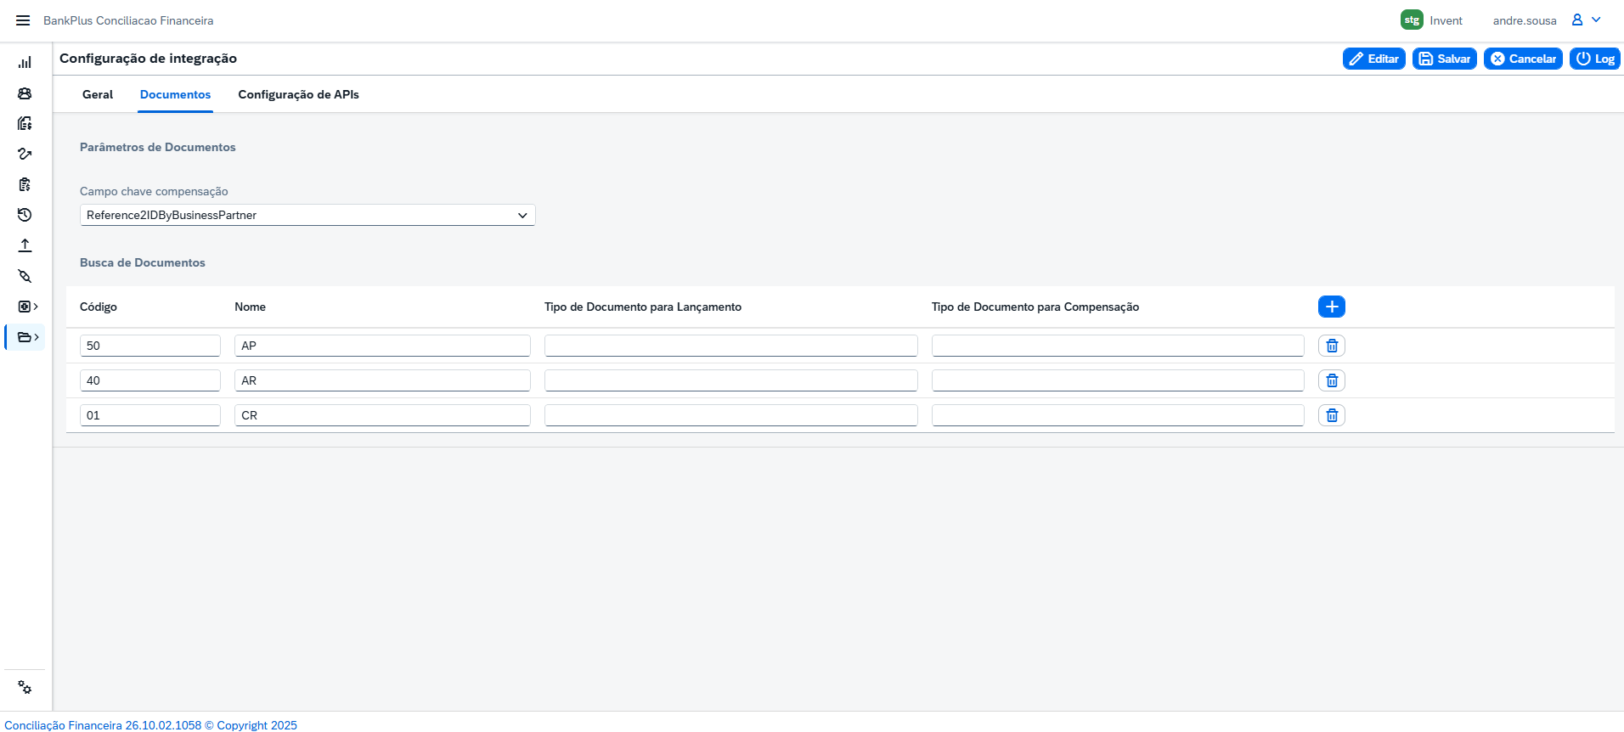Focus Tipo de Documento para Lançamento in CR row
The image size is (1624, 732).
tap(731, 415)
